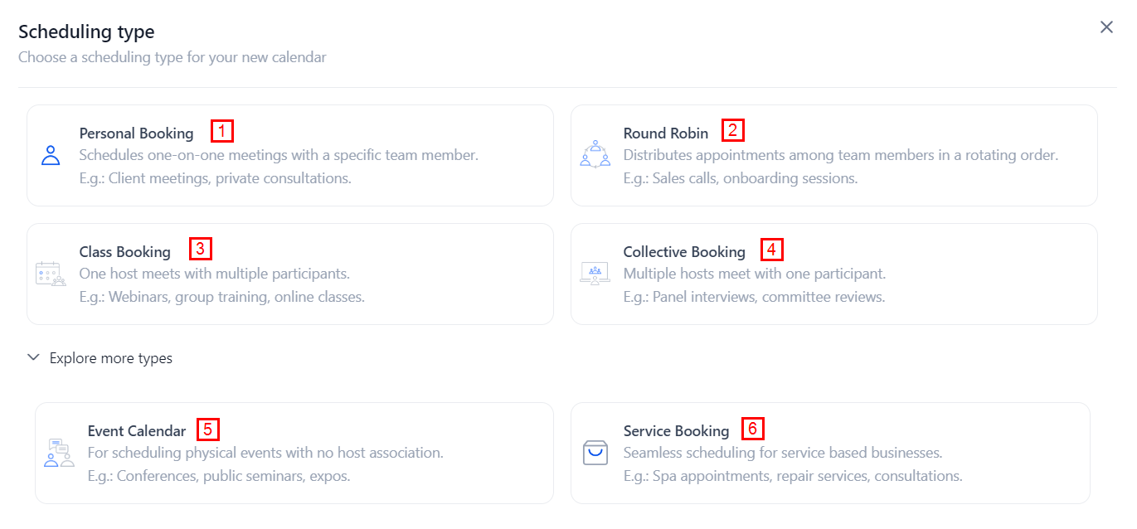Click the Webinars, group training example text
Image resolution: width=1137 pixels, height=529 pixels.
coord(221,296)
